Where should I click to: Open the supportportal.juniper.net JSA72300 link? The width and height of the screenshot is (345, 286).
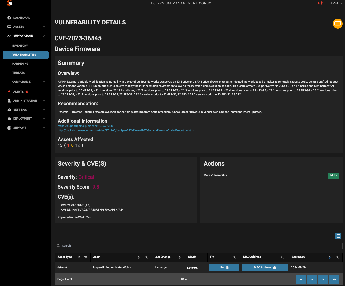(x=85, y=126)
